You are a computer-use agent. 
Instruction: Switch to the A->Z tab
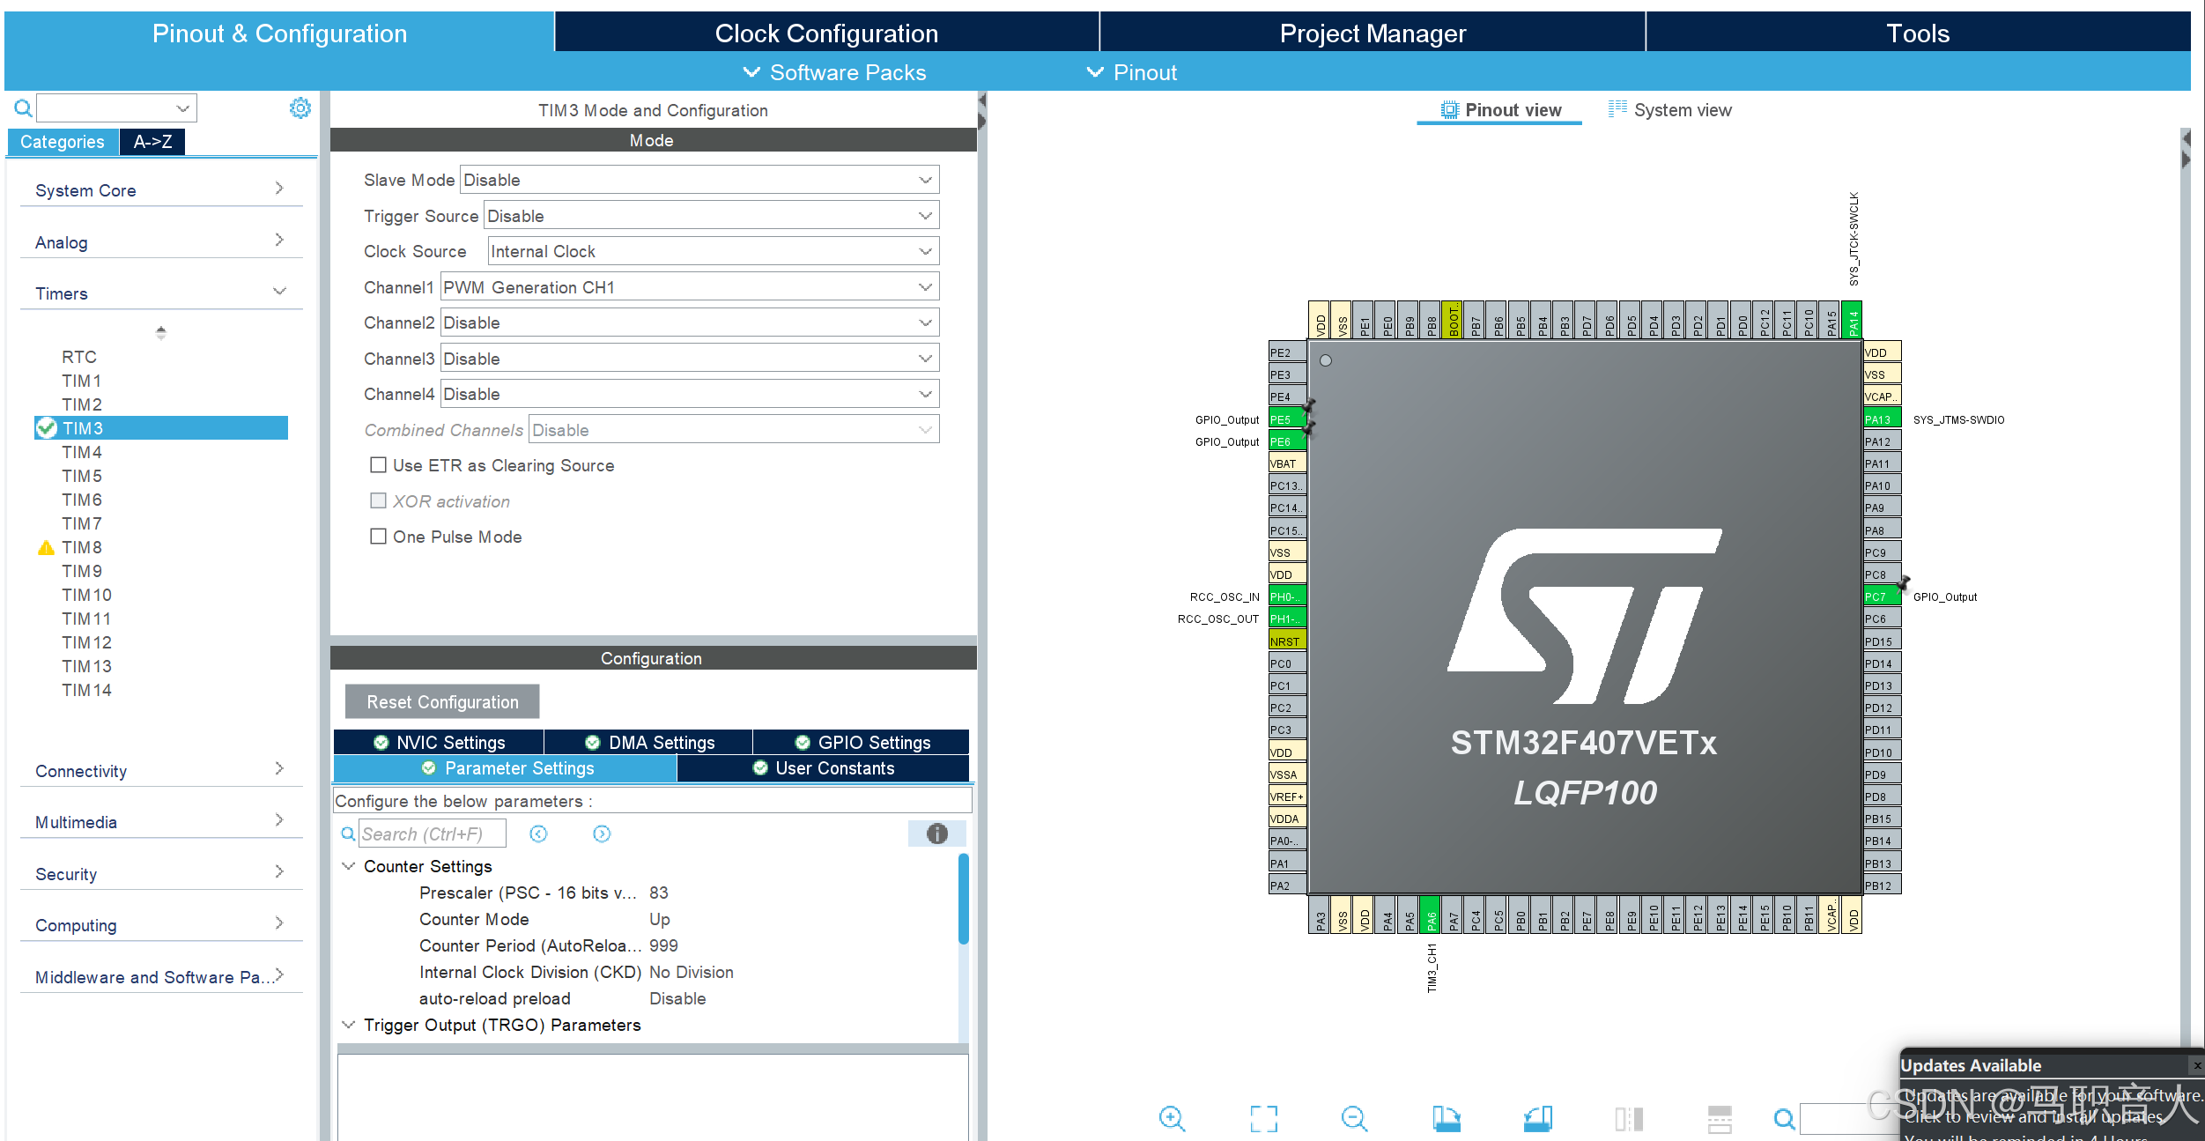pos(152,141)
